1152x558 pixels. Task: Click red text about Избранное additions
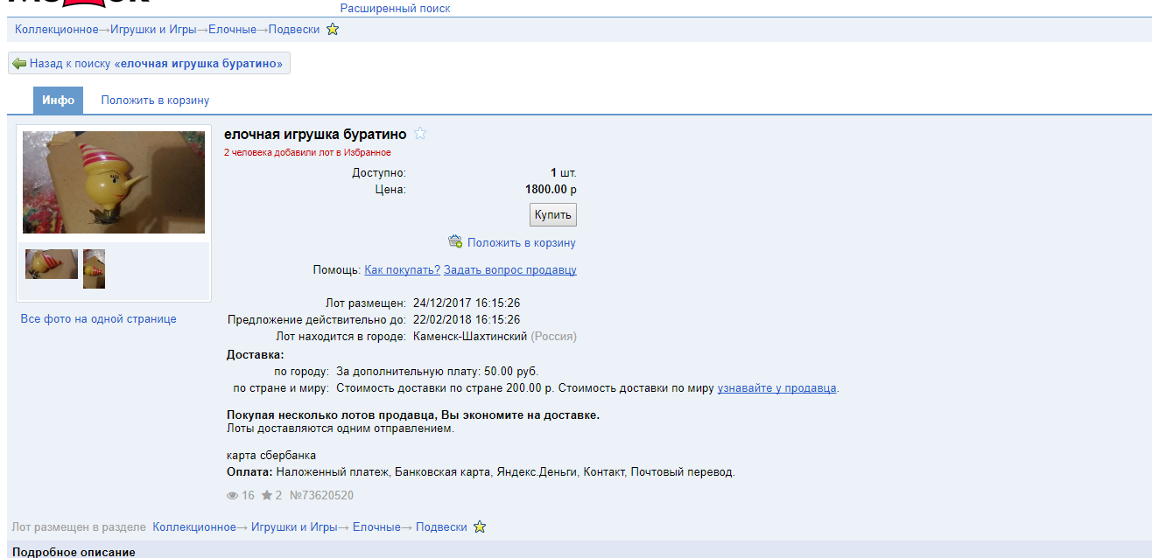(x=307, y=152)
